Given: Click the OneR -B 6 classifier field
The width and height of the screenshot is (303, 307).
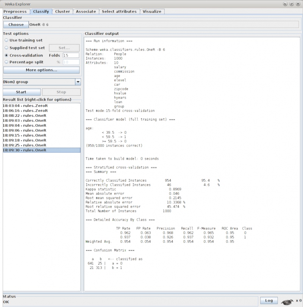Looking at the screenshot, I should click(x=164, y=25).
